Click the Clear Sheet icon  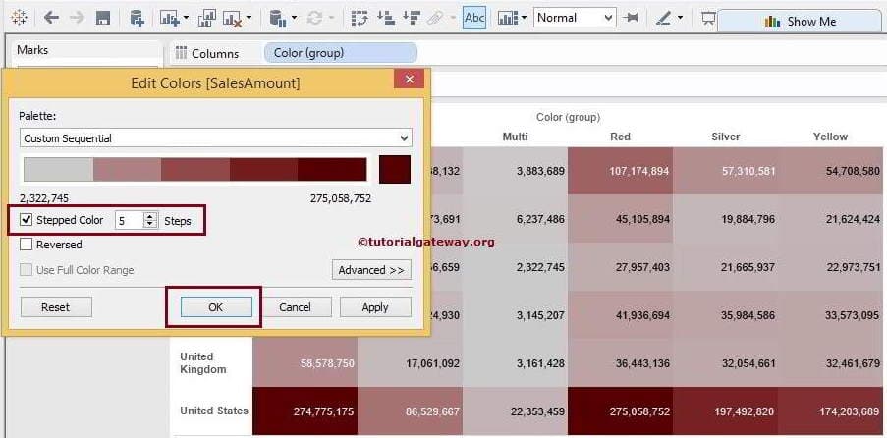(x=233, y=18)
